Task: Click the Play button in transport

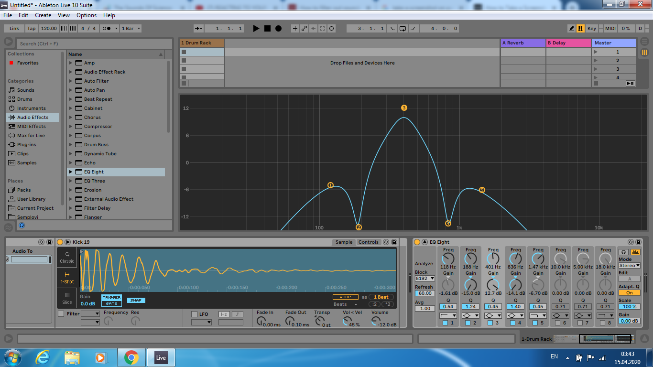Action: tap(256, 29)
